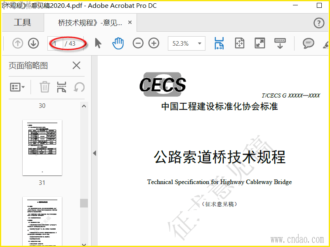
Task: Select the page 31 thumbnail
Action: pos(42,147)
